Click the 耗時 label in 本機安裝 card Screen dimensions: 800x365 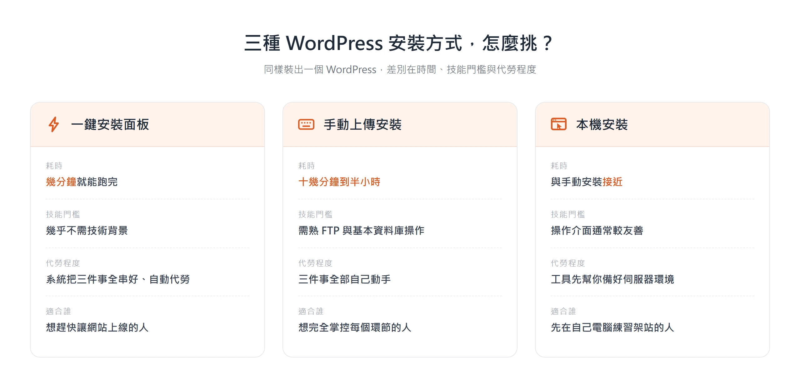coord(559,166)
